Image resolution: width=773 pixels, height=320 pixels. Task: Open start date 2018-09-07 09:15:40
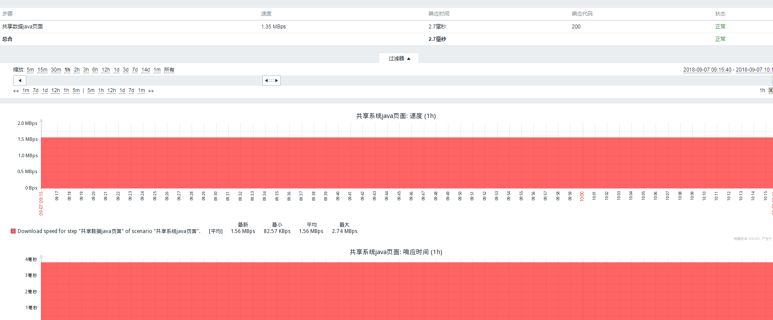[x=707, y=70]
